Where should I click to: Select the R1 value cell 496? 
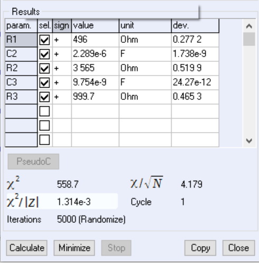[x=95, y=40]
